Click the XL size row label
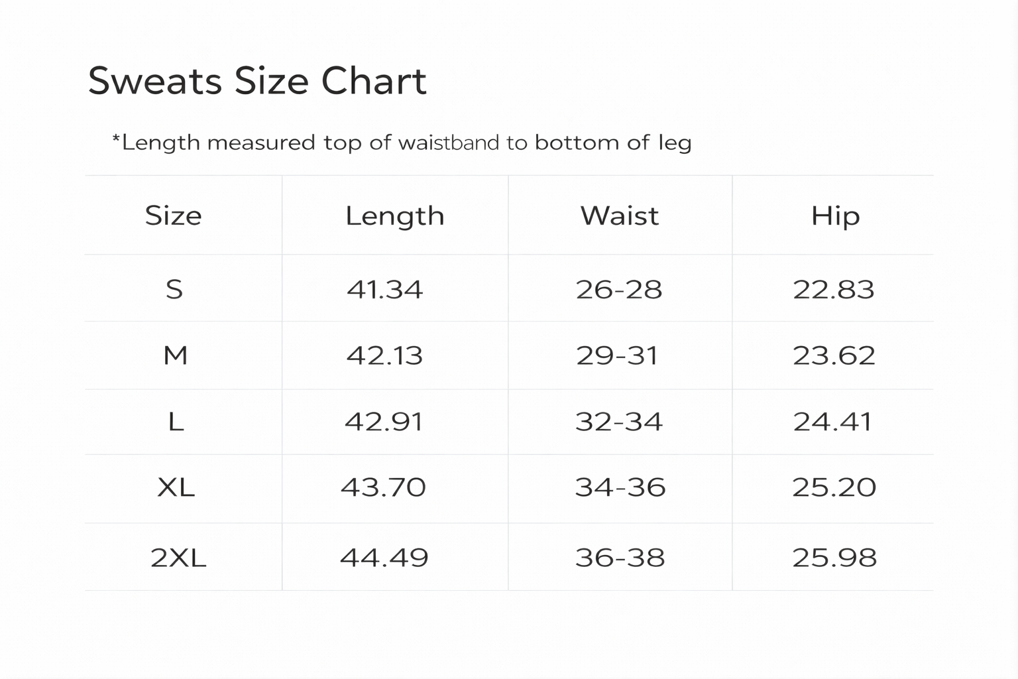This screenshot has height=679, width=1018. coord(176,488)
